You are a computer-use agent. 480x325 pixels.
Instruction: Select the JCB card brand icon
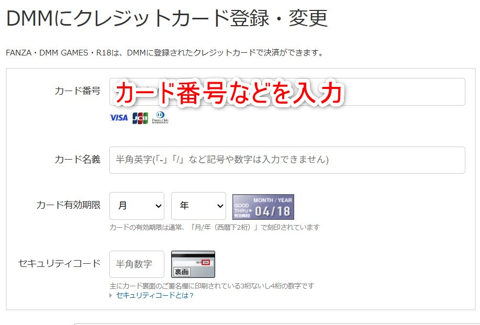pyautogui.click(x=140, y=119)
